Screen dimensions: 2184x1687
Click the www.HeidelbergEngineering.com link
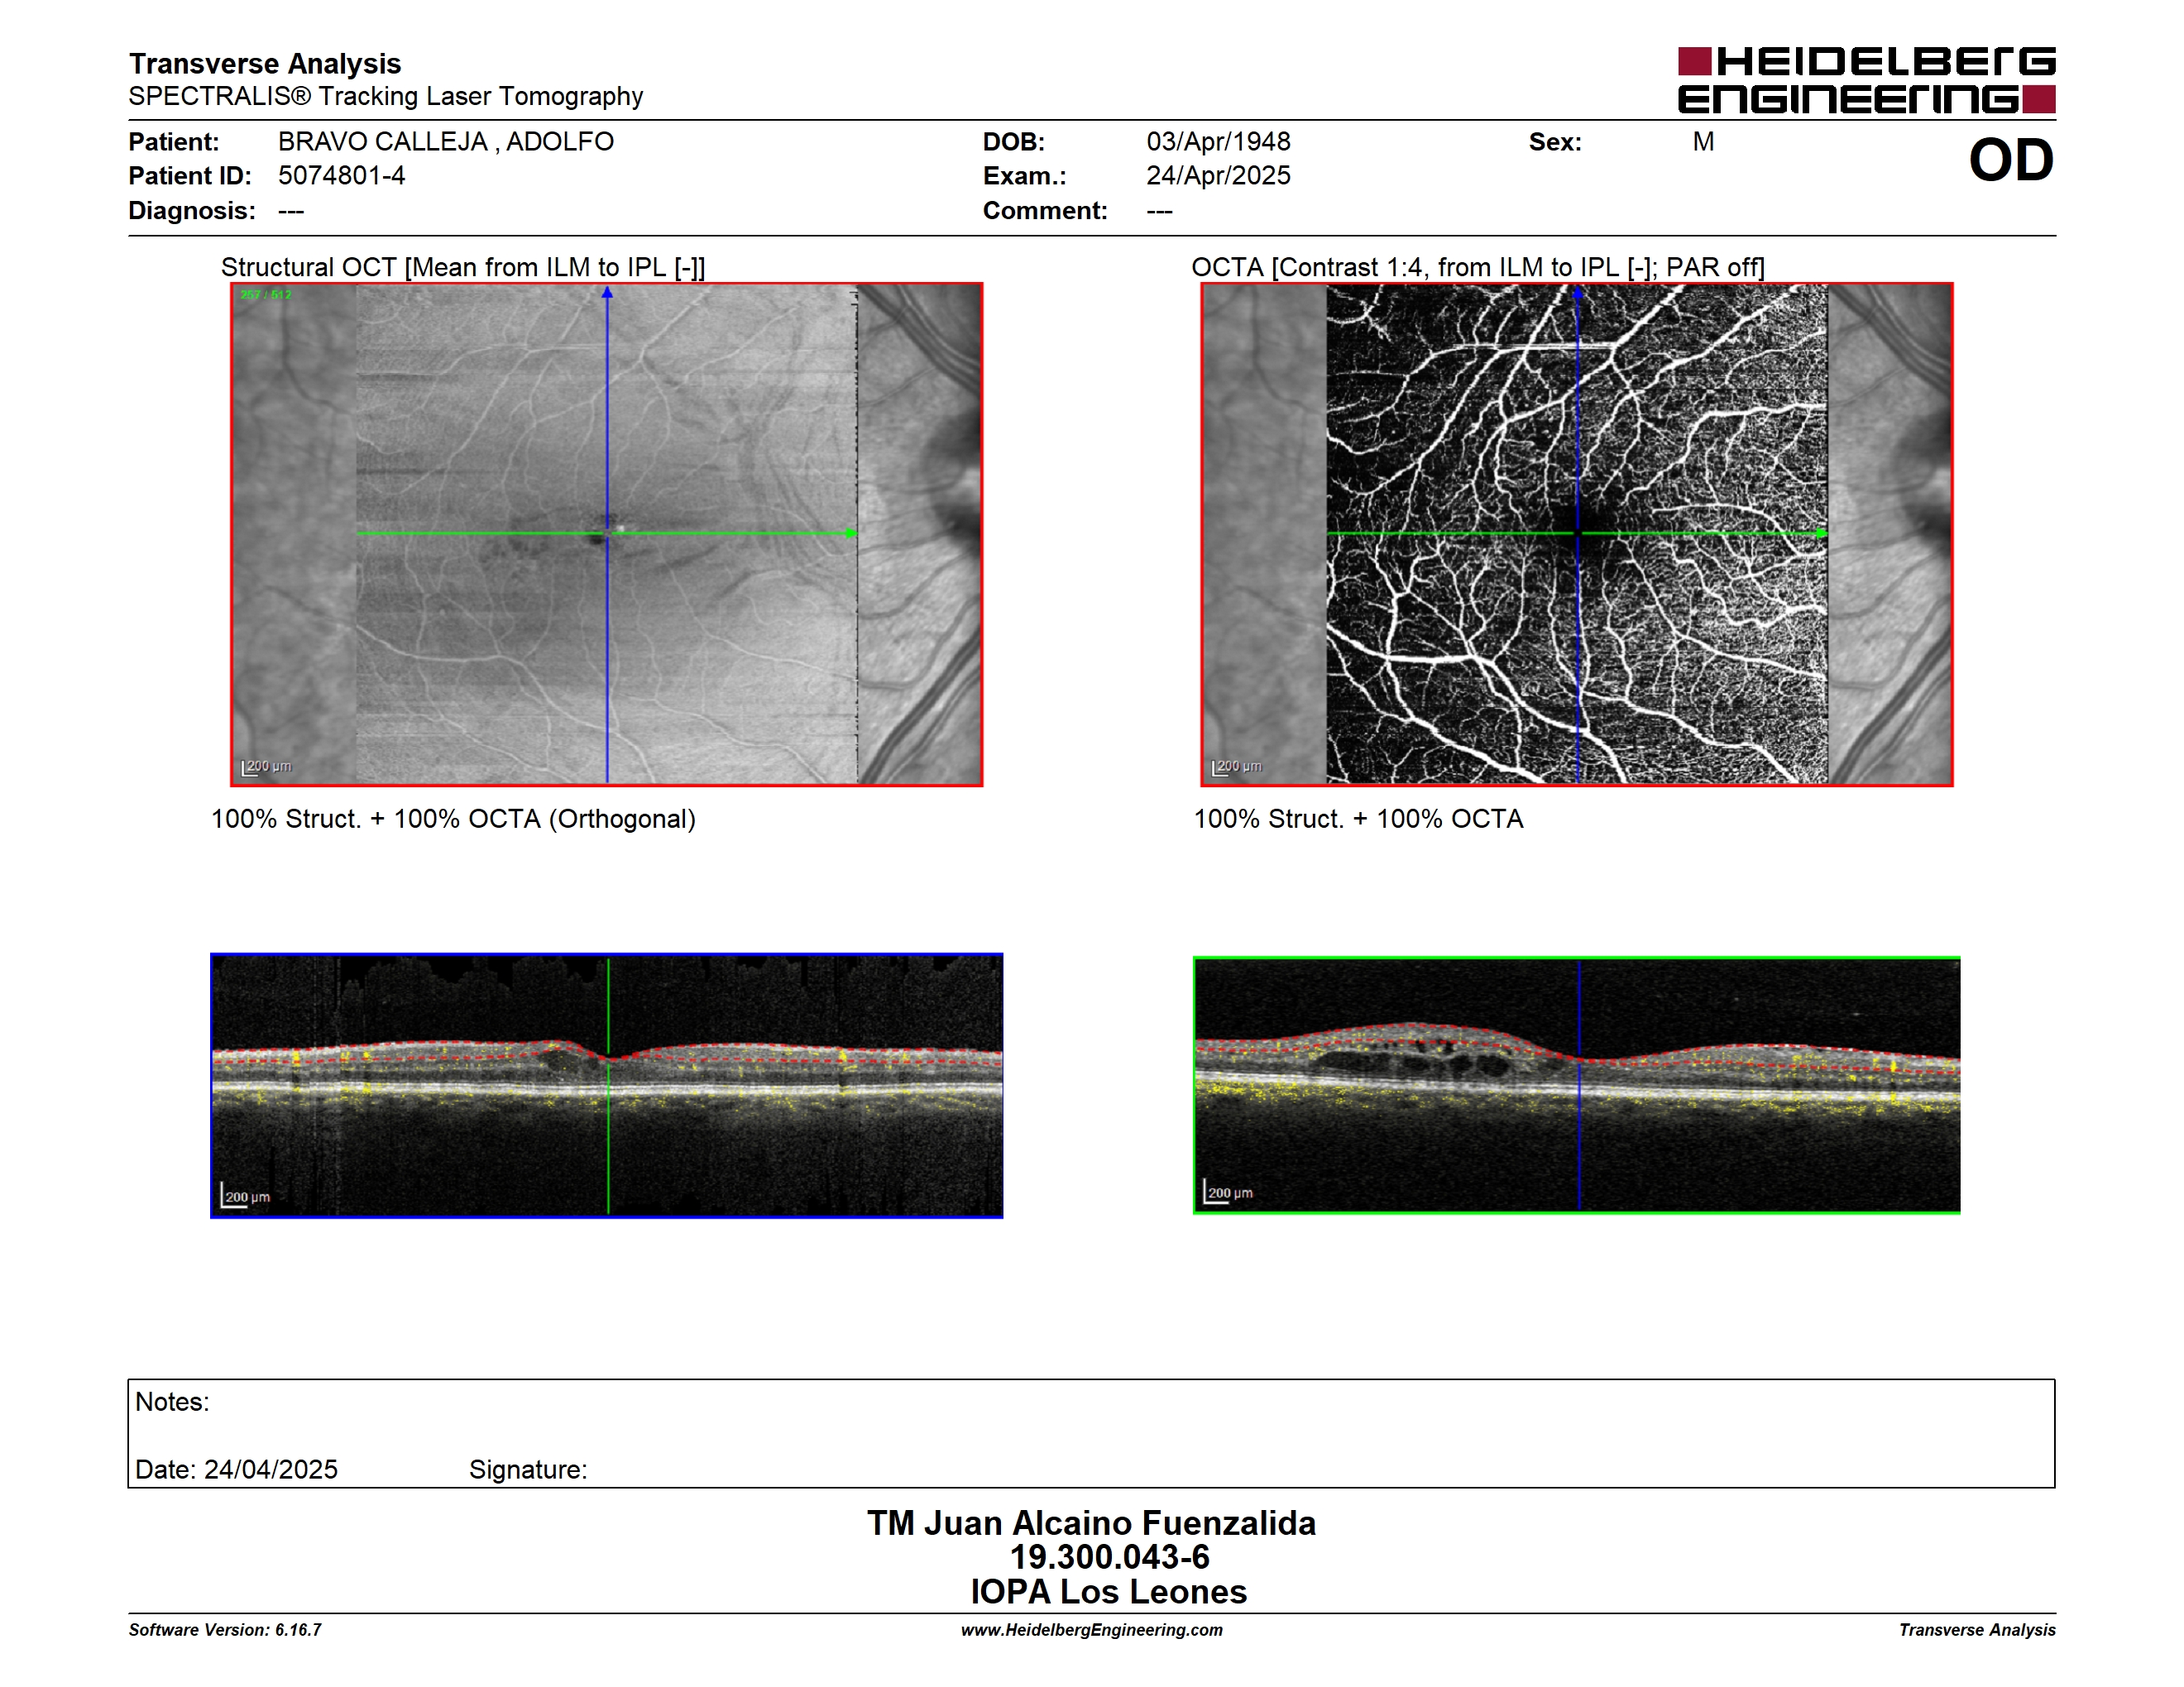click(x=1092, y=1630)
